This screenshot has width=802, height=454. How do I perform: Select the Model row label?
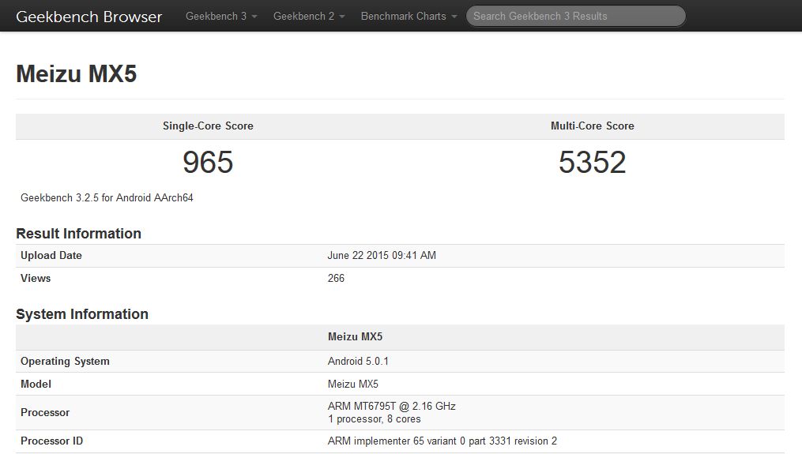point(36,384)
